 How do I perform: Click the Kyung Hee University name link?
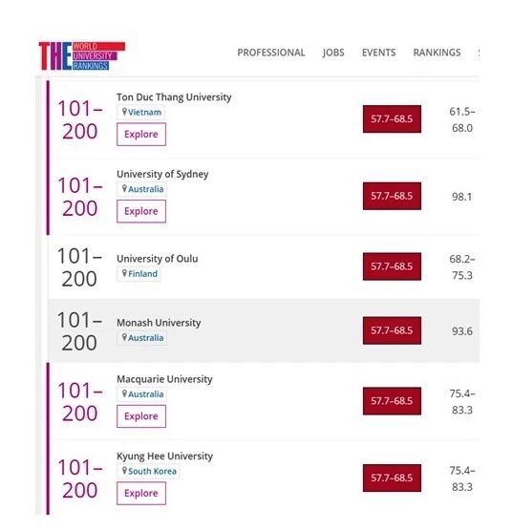(164, 457)
